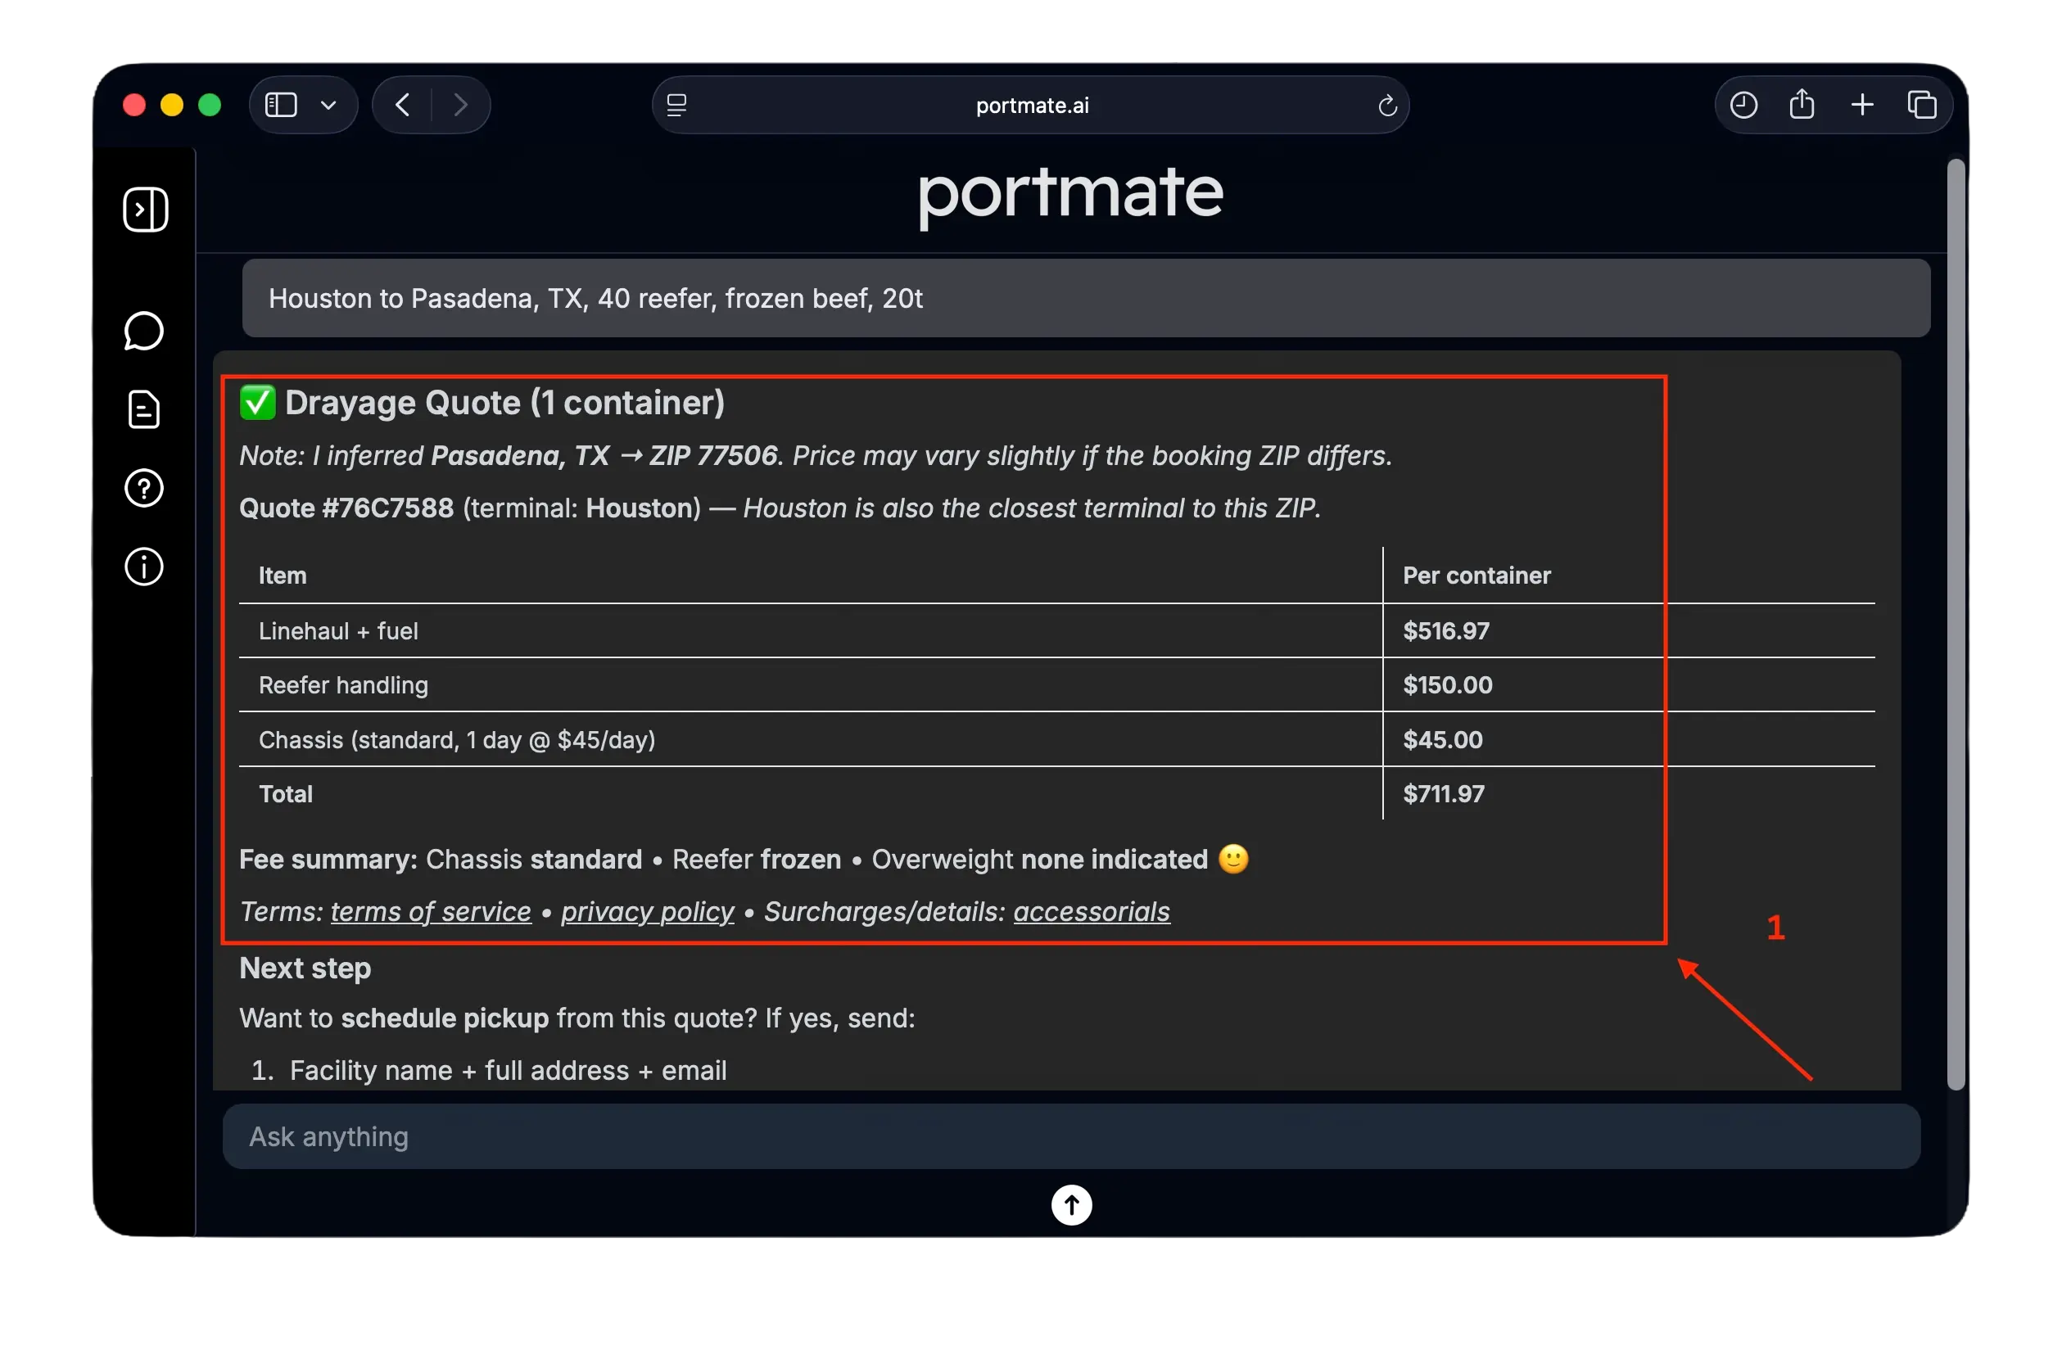Open the tab group dropdown chevron

point(328,105)
